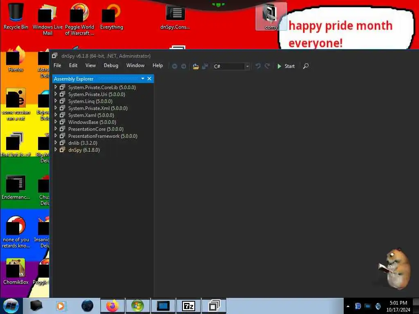Click the 'that but its c#' desktop icon

[x=16, y=144]
